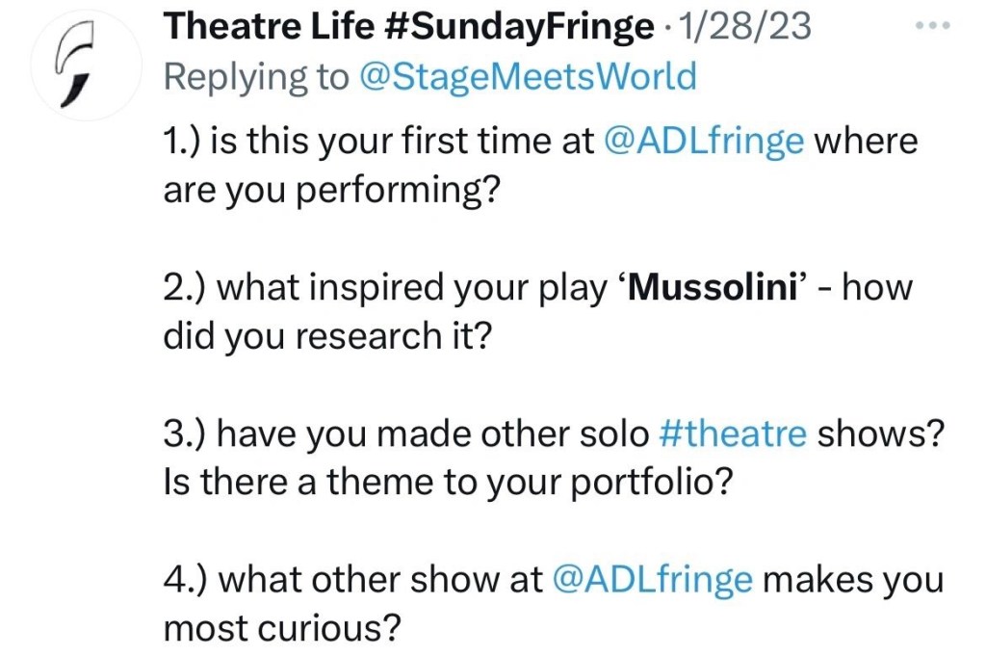The image size is (986, 656).
Task: Open the Theatre Life #SundayFringe profile name
Action: pyautogui.click(x=408, y=27)
